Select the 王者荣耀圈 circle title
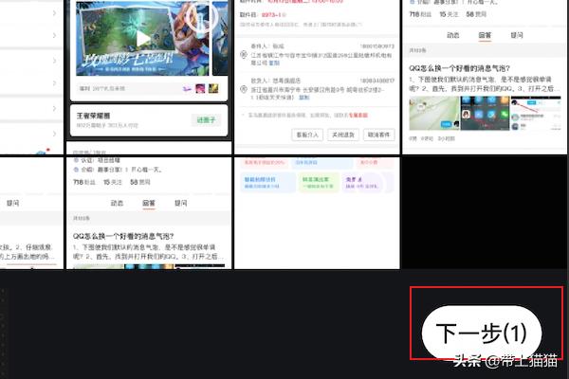Screen dimensions: 569x379 pos(97,116)
